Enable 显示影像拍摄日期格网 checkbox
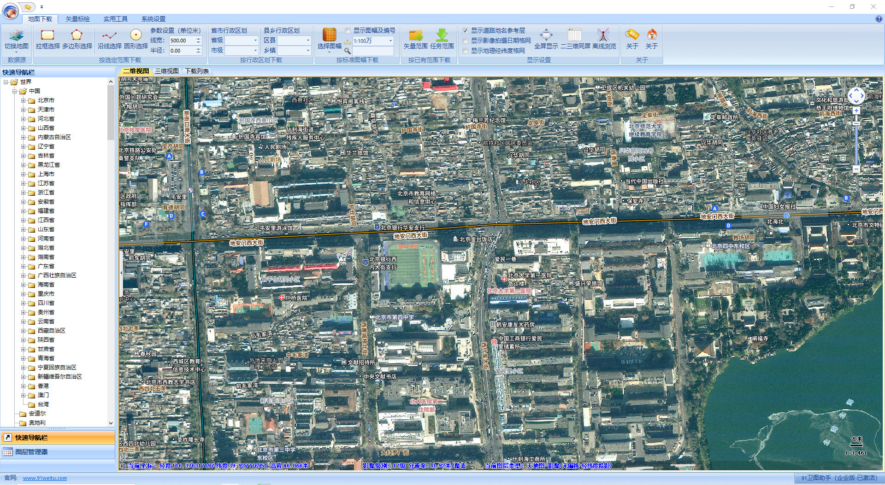The height and width of the screenshot is (485, 885). pos(466,41)
